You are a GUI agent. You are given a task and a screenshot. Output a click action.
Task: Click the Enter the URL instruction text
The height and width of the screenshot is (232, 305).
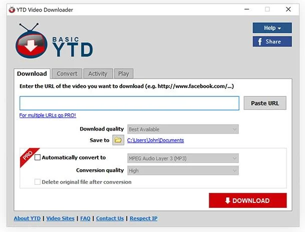[127, 86]
